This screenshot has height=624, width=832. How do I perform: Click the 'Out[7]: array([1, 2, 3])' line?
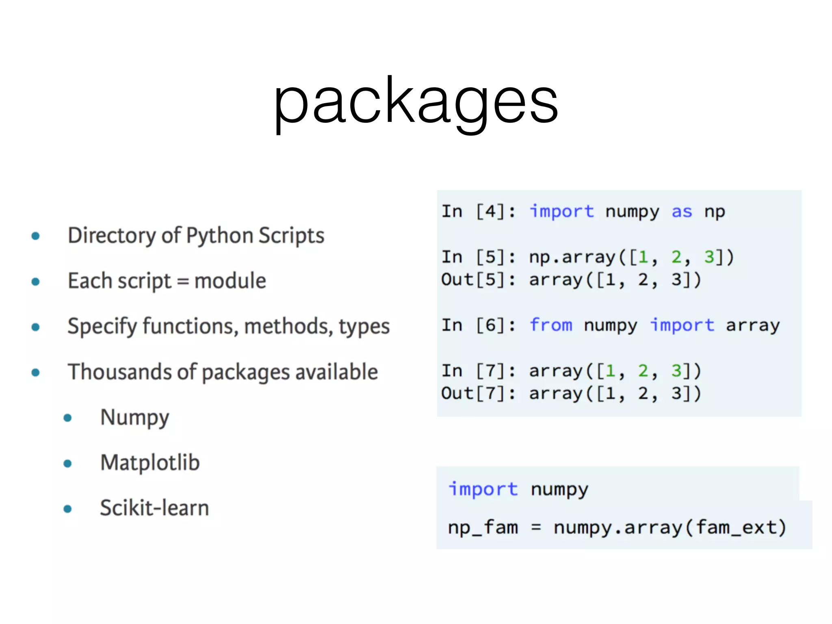(x=572, y=394)
